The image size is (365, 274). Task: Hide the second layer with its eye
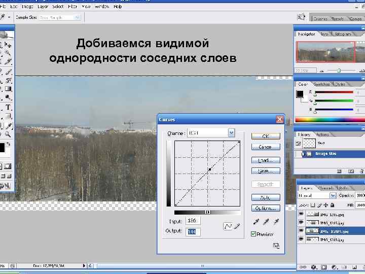point(301,222)
